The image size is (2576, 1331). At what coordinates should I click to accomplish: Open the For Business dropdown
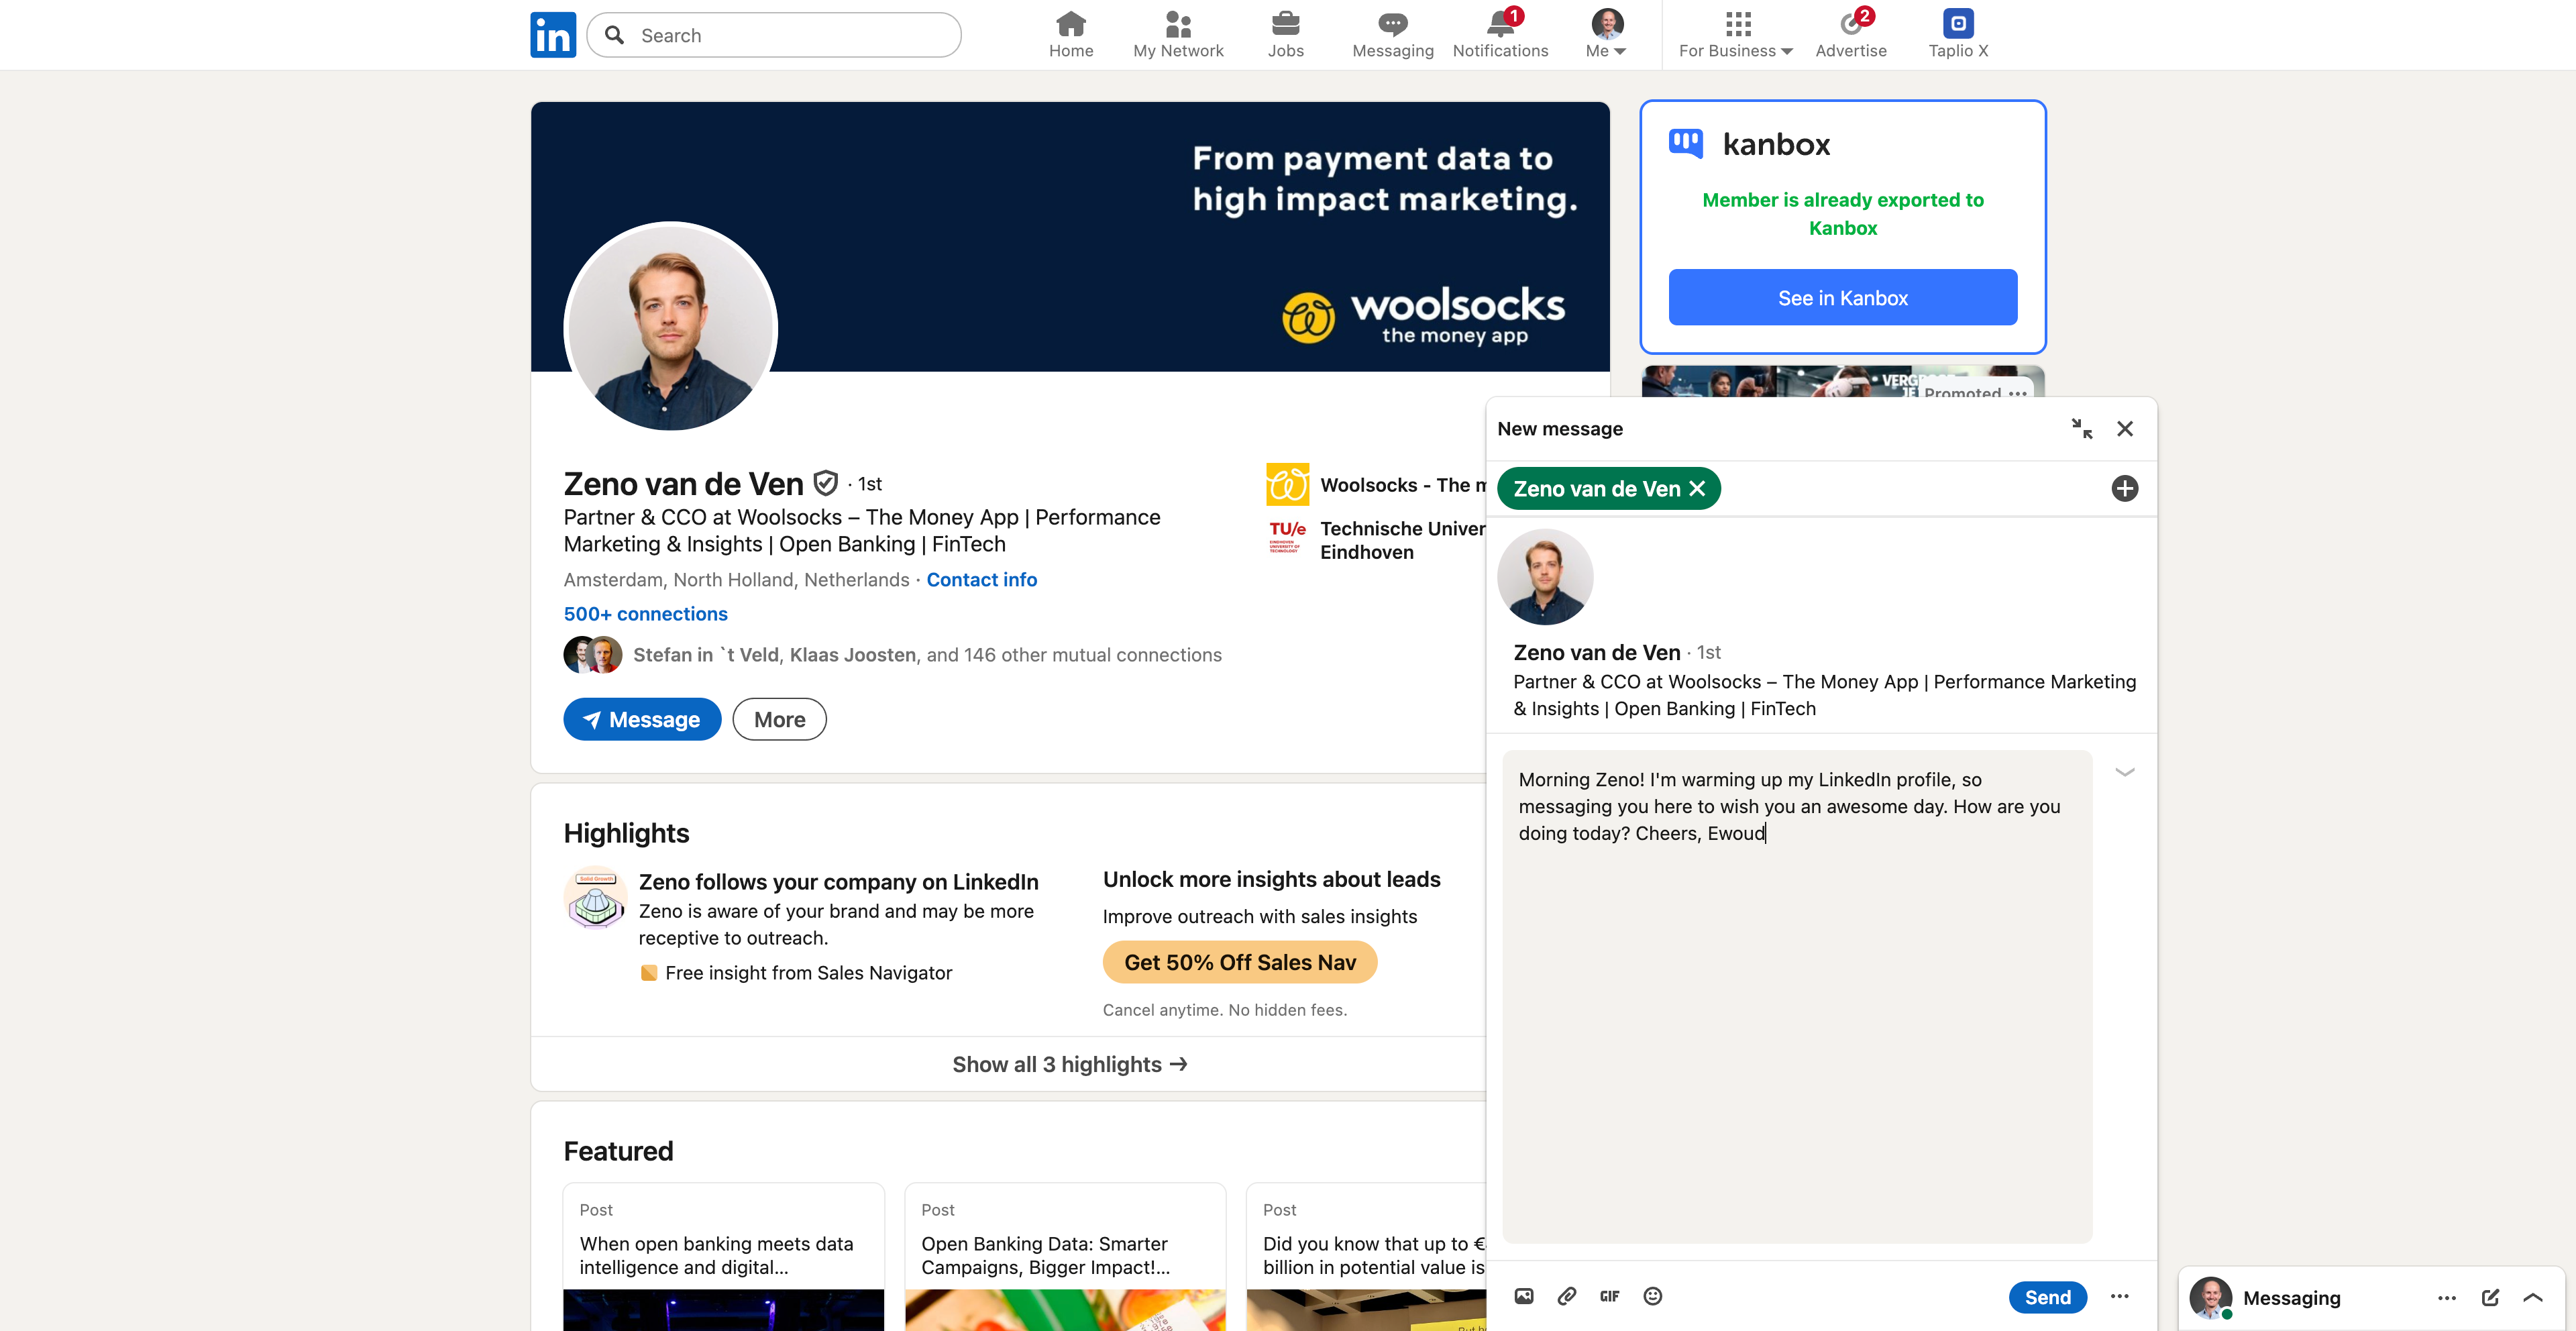point(1735,35)
